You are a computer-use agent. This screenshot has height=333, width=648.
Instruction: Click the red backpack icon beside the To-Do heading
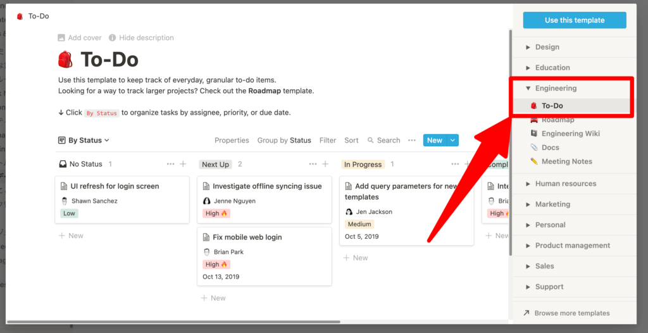(x=65, y=60)
